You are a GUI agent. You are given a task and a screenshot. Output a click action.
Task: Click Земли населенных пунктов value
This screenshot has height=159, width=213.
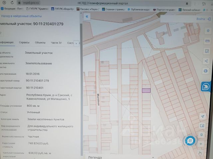point(46,119)
